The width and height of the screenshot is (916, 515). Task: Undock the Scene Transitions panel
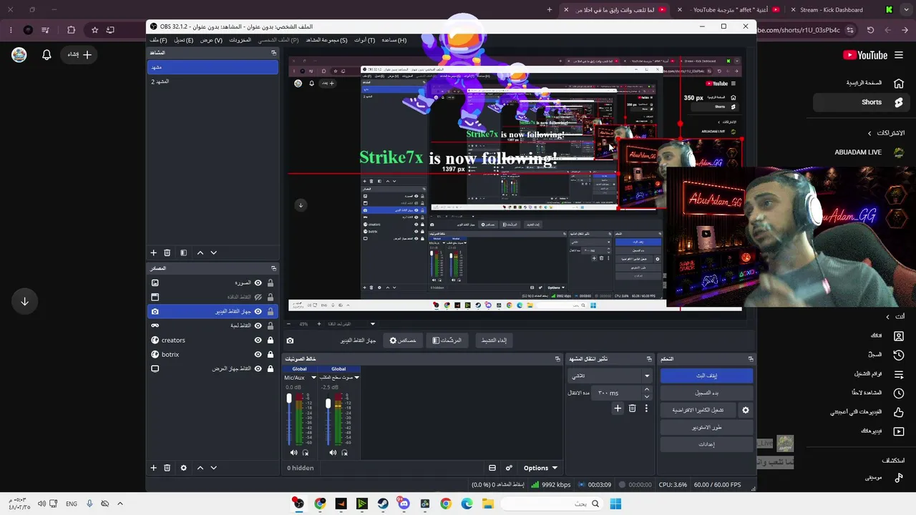click(649, 359)
